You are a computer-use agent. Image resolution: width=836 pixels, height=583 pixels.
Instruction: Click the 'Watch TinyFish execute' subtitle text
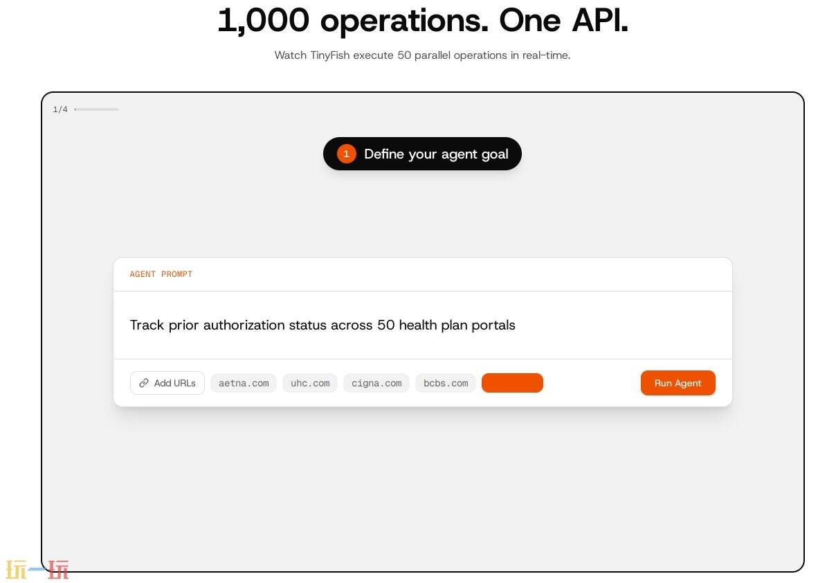(x=422, y=55)
